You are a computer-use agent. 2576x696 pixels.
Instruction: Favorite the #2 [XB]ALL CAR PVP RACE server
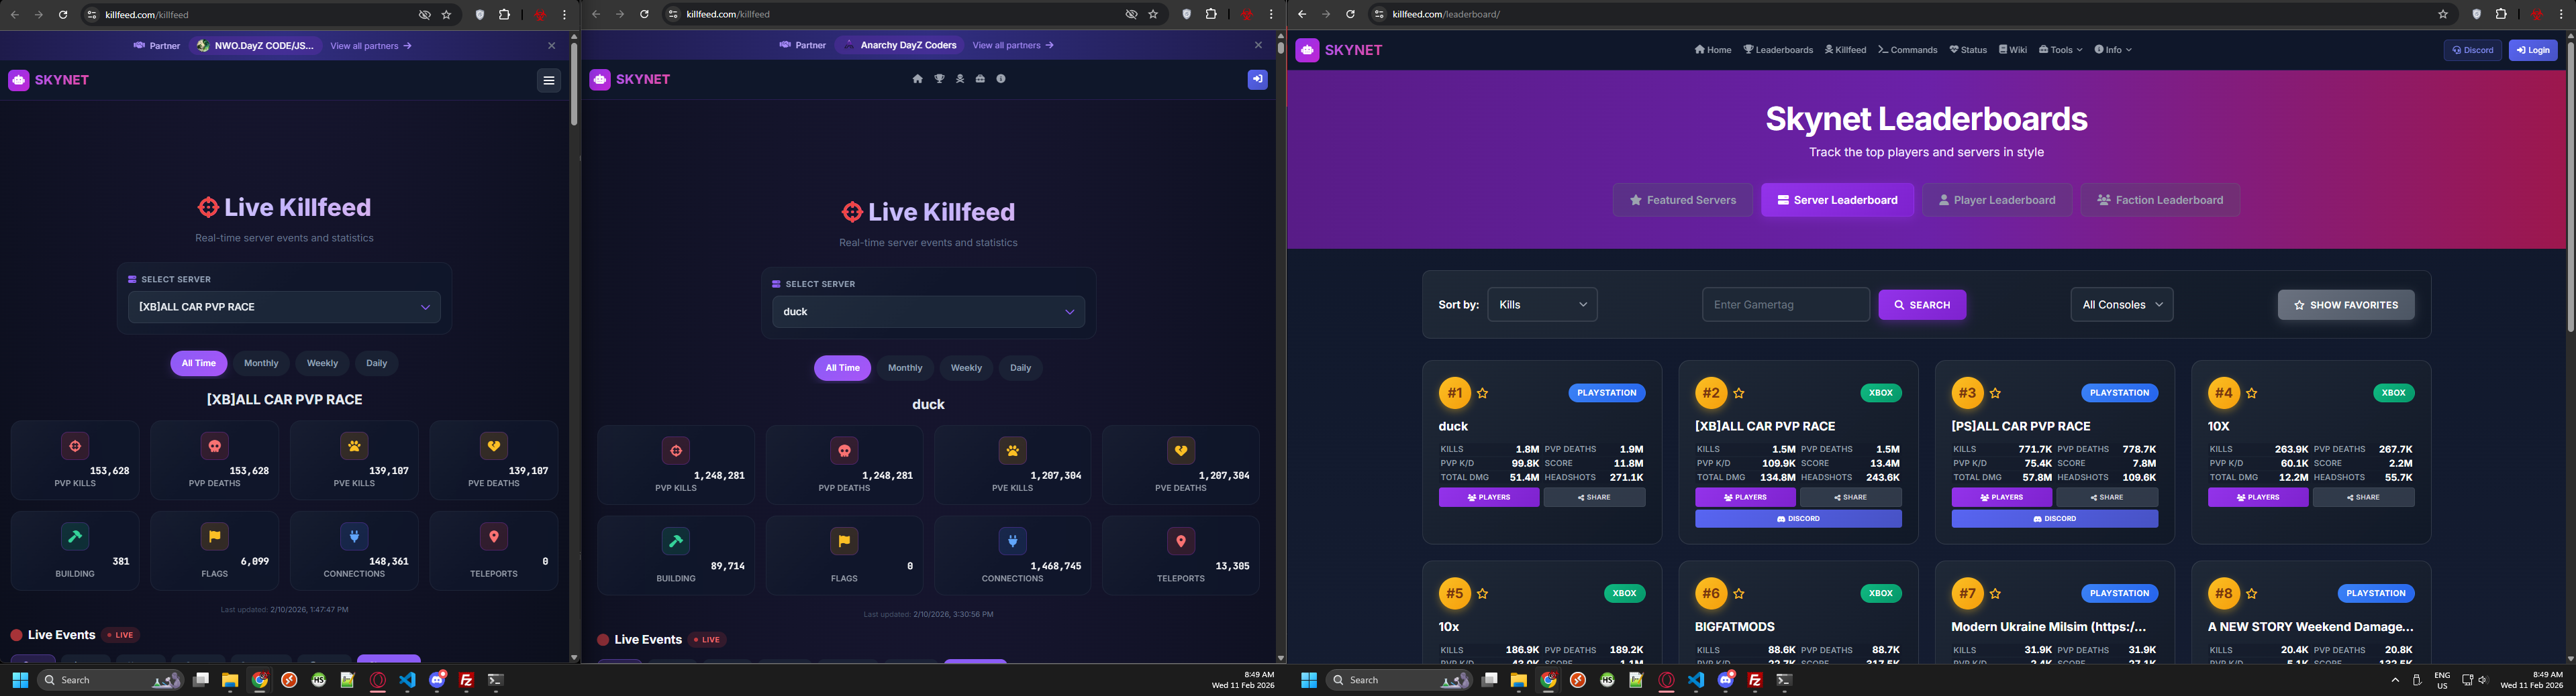click(1739, 394)
